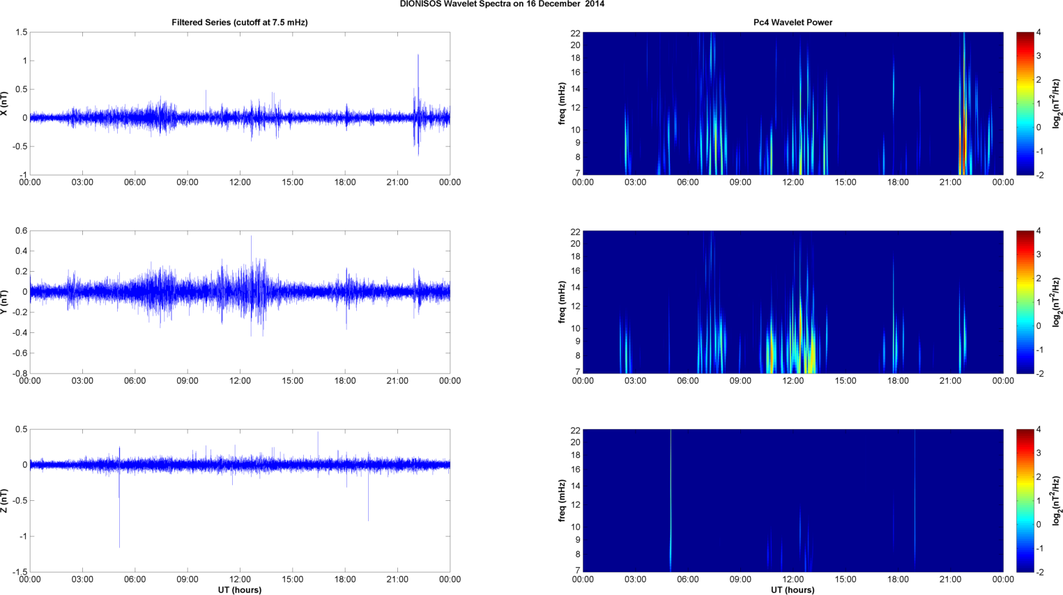
Task: Click the 'Y (nT)' axis label
Action: 5,302
